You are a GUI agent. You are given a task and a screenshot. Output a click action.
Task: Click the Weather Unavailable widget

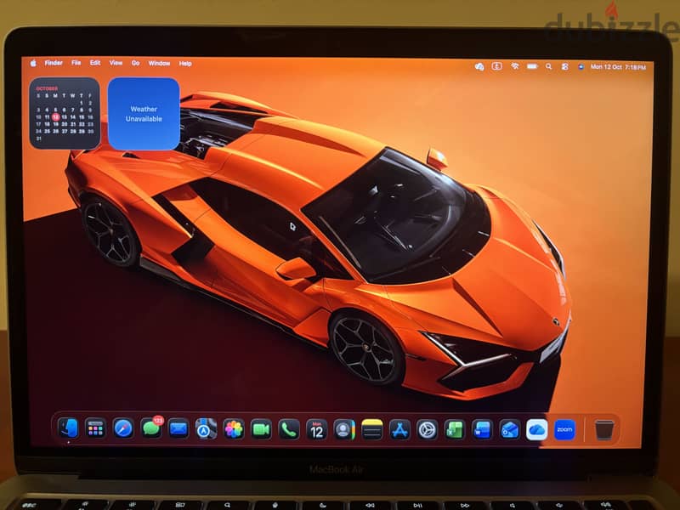[144, 114]
